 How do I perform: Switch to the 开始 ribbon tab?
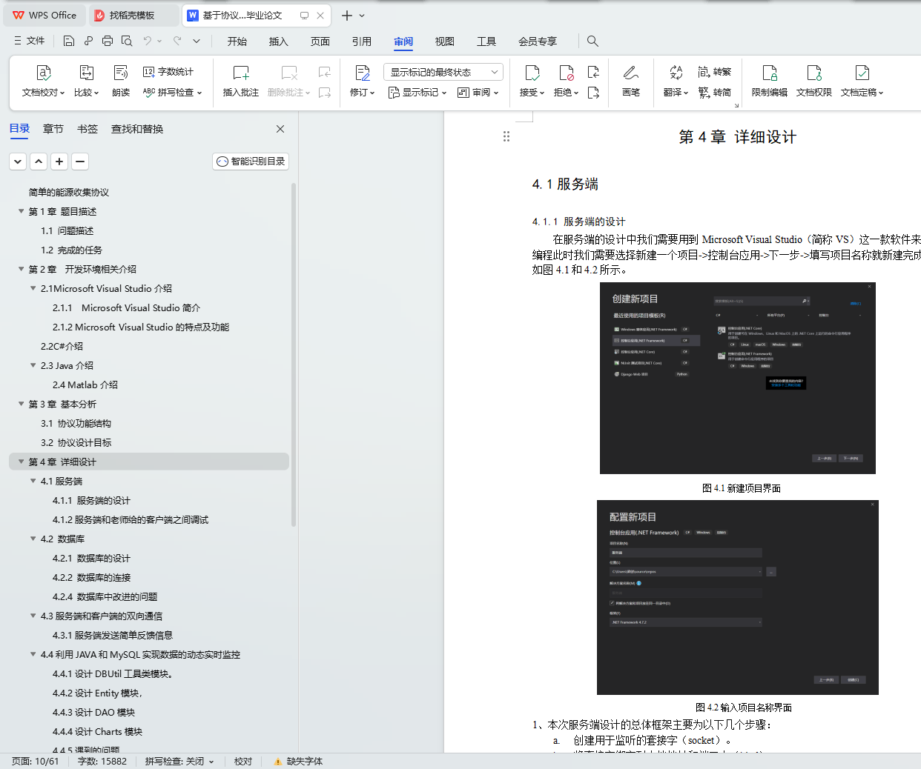(x=237, y=41)
